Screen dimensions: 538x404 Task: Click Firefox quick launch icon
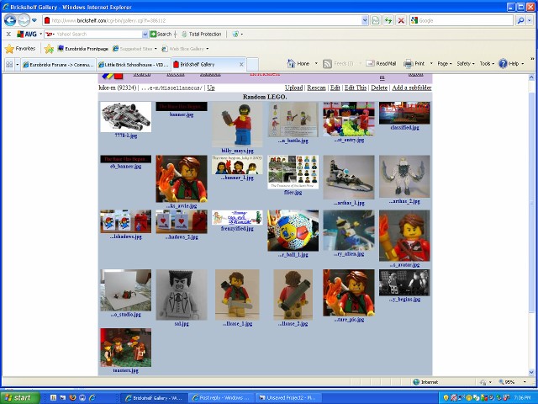(x=72, y=397)
